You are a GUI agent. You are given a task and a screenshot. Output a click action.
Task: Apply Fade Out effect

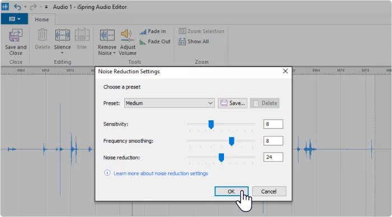point(155,42)
